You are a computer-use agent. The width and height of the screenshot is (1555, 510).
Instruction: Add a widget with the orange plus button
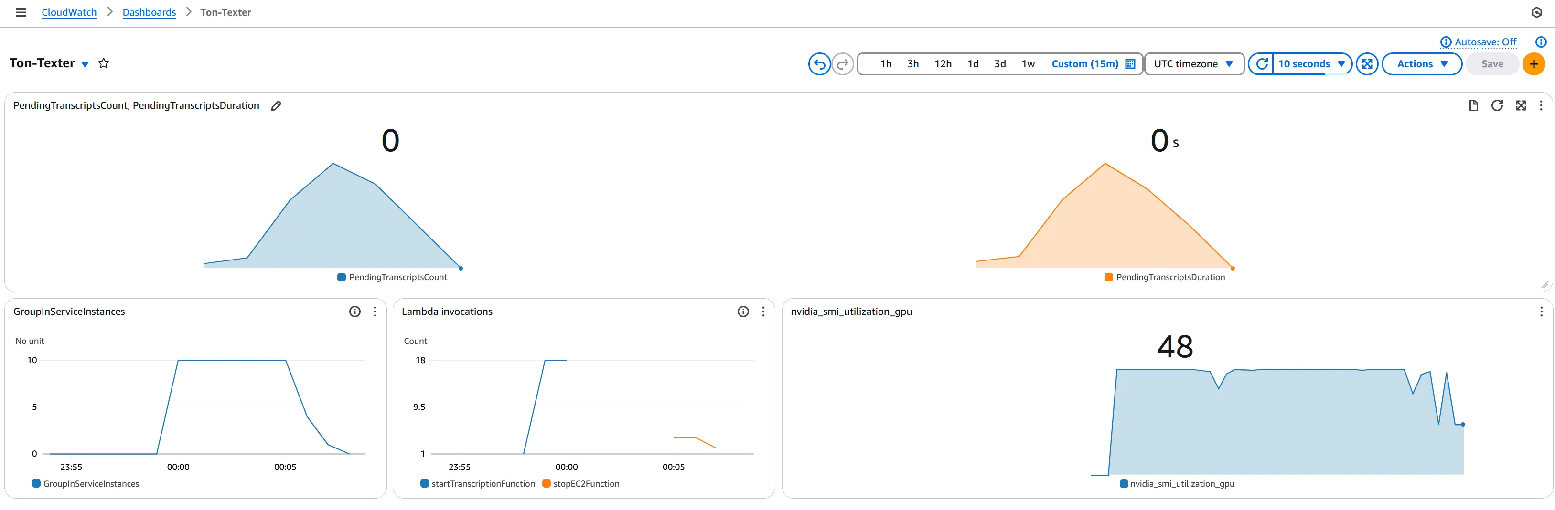[1534, 64]
